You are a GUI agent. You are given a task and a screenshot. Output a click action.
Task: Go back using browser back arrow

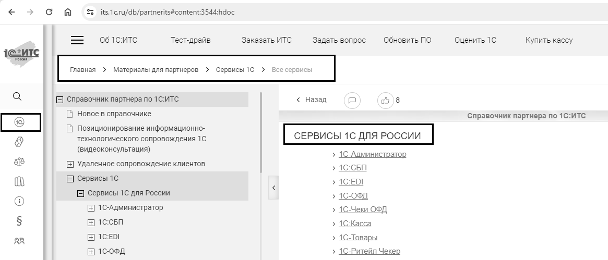pyautogui.click(x=11, y=12)
